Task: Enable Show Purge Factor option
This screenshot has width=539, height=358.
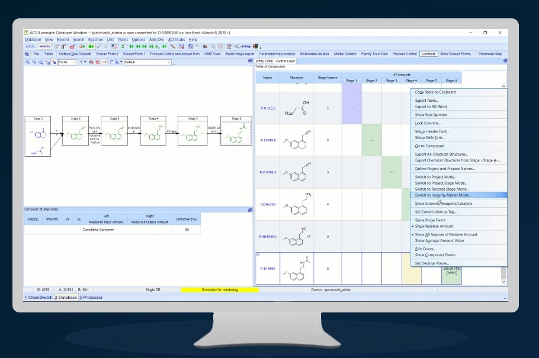Action: pos(432,220)
